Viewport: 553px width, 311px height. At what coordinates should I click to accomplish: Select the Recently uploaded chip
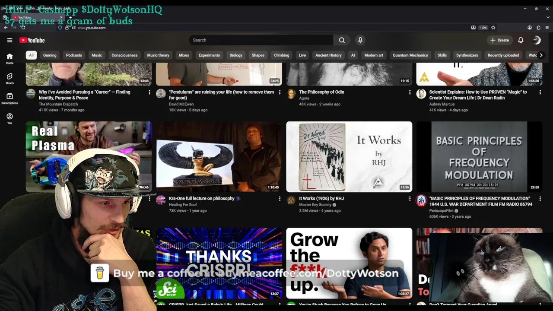click(503, 55)
